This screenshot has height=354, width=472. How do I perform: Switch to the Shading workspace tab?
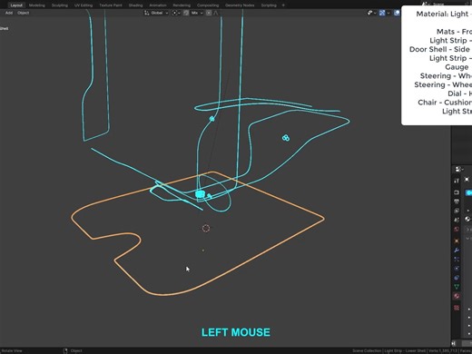[x=135, y=5]
